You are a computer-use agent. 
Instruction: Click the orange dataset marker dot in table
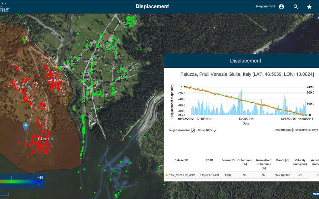point(167,175)
